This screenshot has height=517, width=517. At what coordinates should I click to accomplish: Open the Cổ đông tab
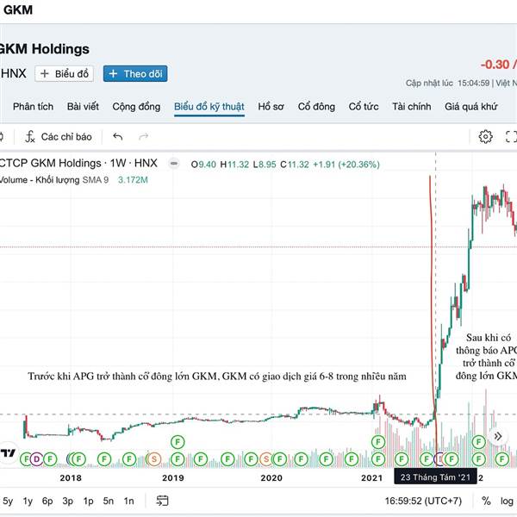point(316,107)
